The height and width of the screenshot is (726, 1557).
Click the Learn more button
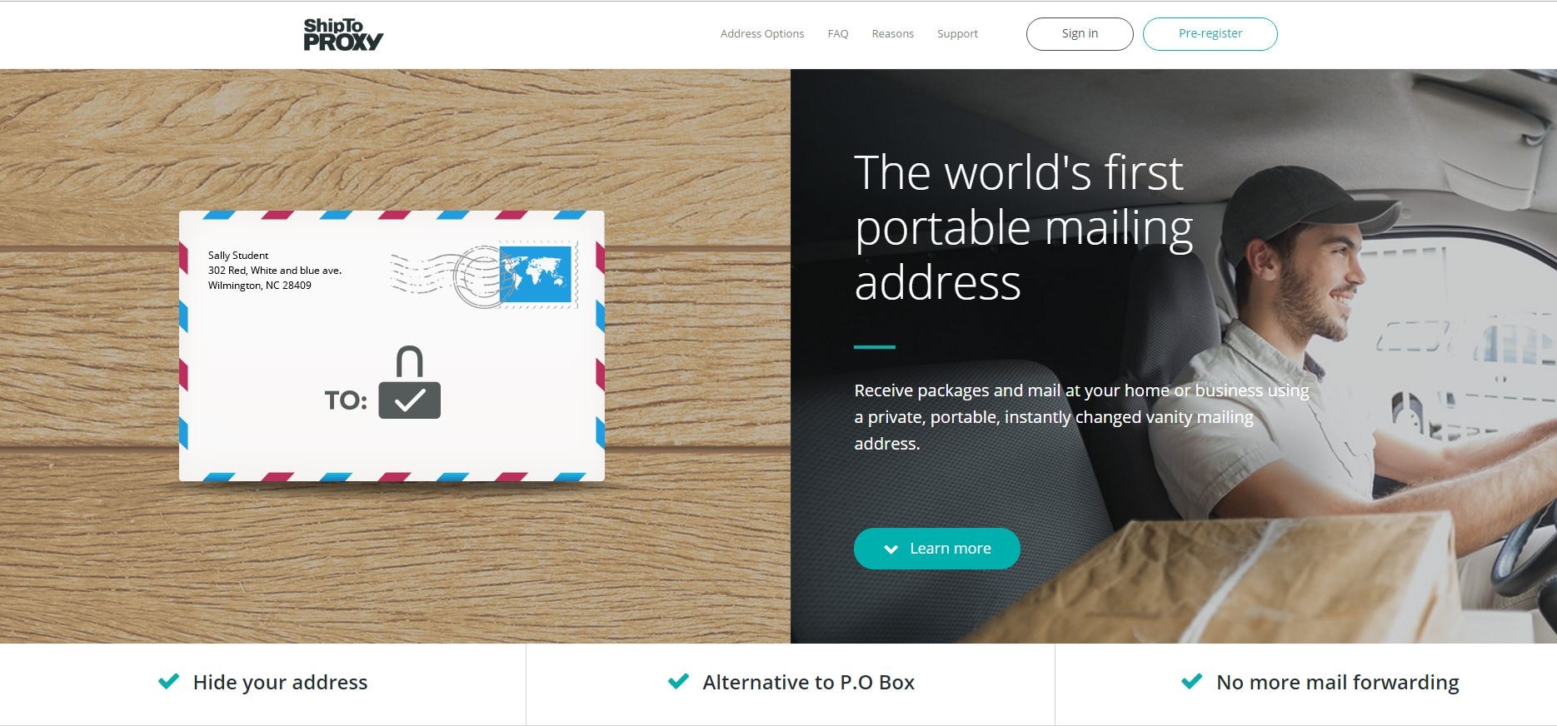(x=937, y=549)
